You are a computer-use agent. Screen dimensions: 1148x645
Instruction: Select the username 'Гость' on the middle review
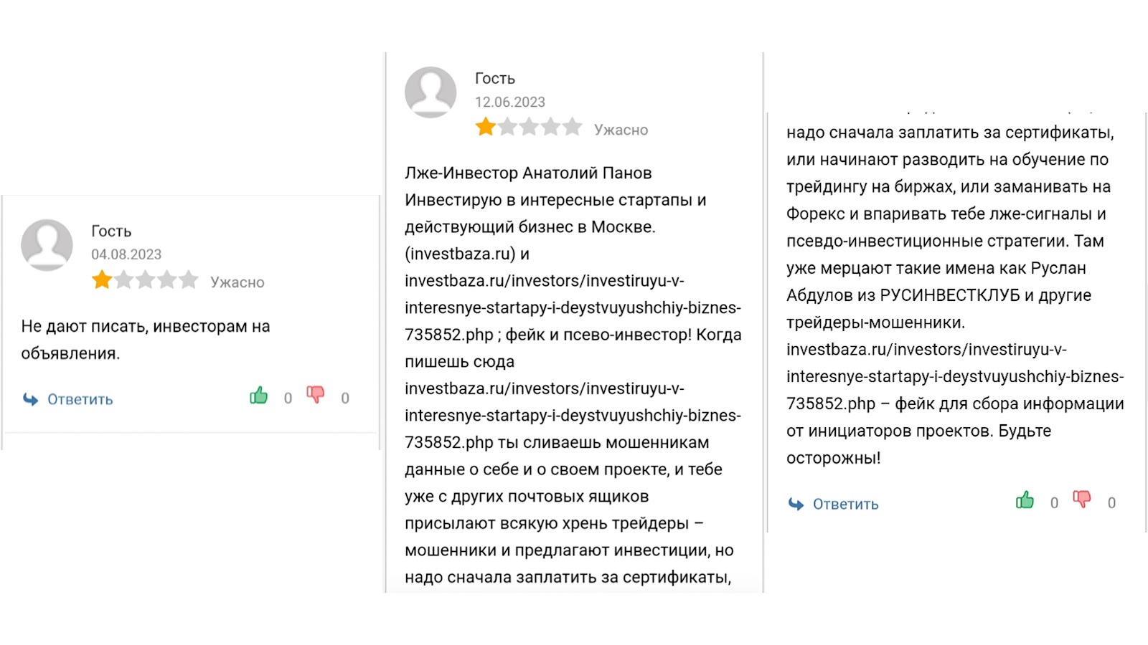(493, 77)
